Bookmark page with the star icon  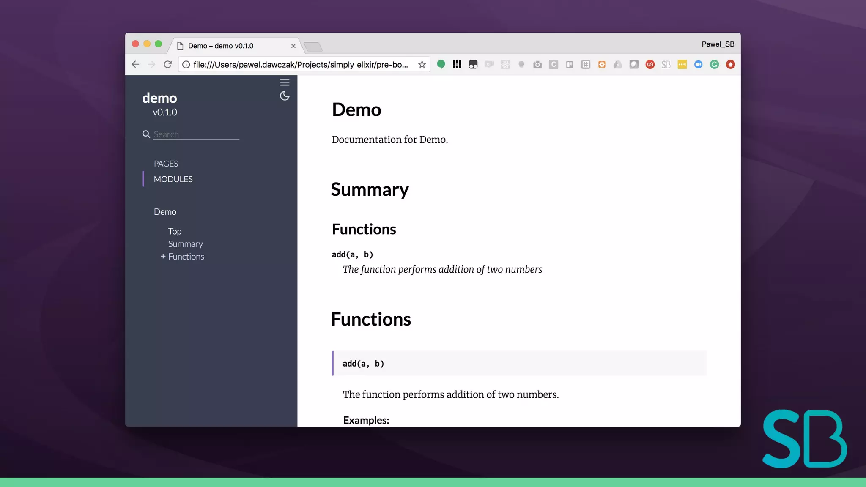pos(422,64)
